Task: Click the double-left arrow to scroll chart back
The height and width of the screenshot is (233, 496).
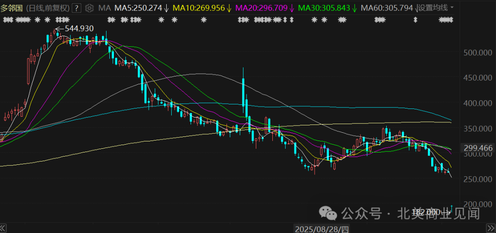Action: pos(3,228)
